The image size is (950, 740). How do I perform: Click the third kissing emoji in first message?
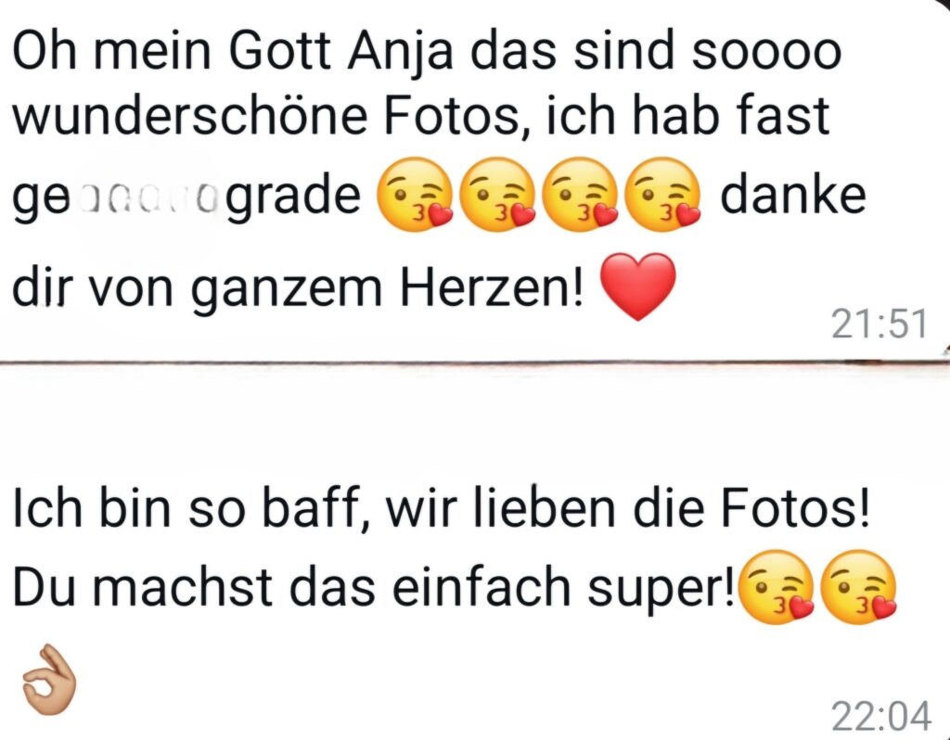tap(580, 195)
